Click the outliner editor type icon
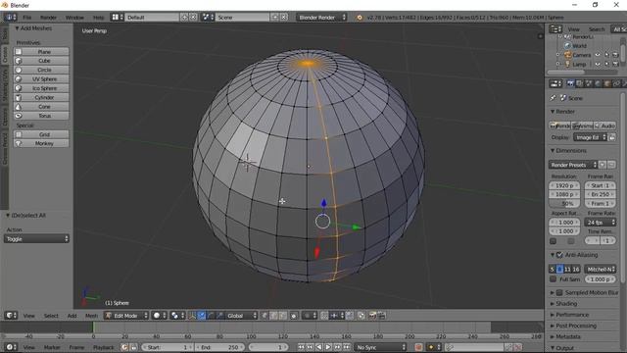This screenshot has height=353, width=627. point(555,29)
